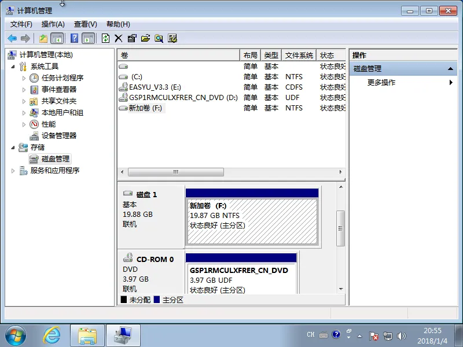This screenshot has width=463, height=347.
Task: Select the 新加卷 (F:) volume row
Action: pos(231,108)
